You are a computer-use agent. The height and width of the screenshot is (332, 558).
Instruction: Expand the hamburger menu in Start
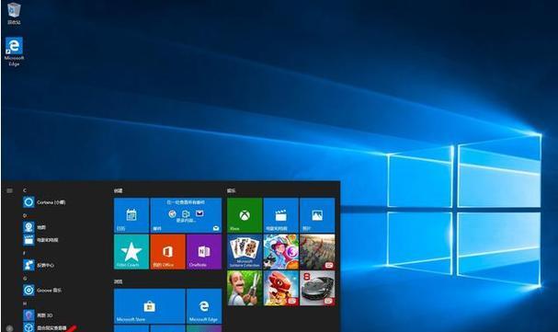pyautogui.click(x=9, y=190)
